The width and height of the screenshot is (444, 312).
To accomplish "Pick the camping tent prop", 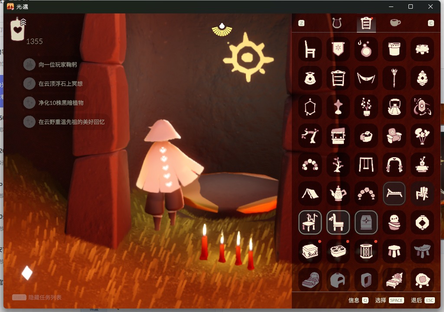I will (310, 193).
